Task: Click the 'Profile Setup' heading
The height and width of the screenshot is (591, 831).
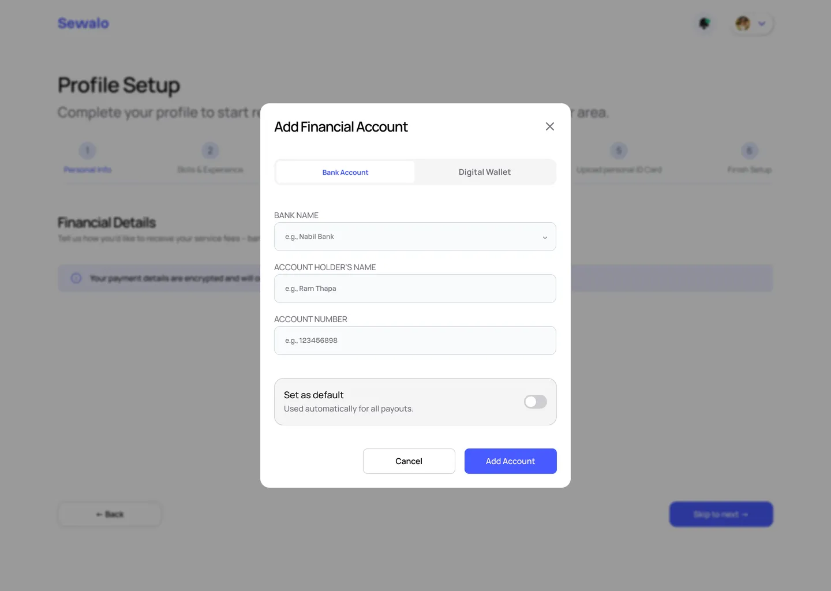Action: [x=119, y=85]
